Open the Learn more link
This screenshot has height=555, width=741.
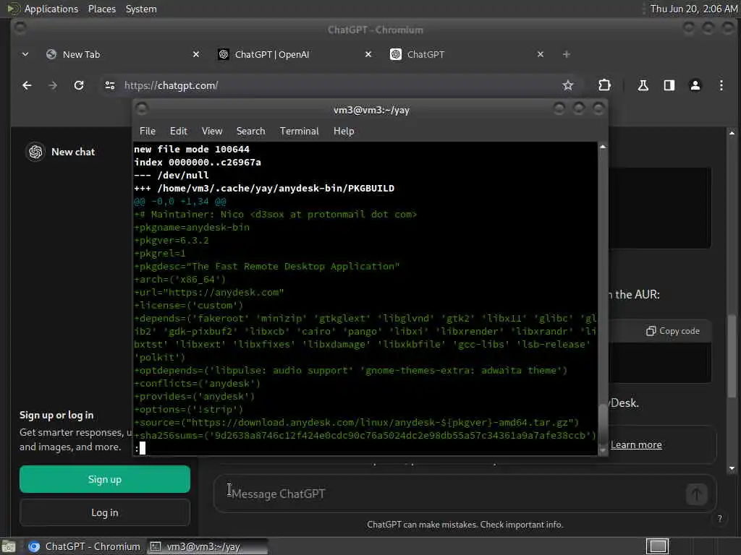pos(636,444)
